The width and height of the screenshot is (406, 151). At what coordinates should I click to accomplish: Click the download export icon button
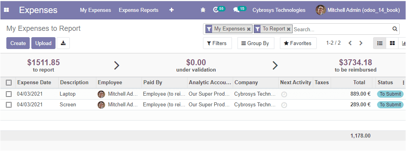(63, 43)
